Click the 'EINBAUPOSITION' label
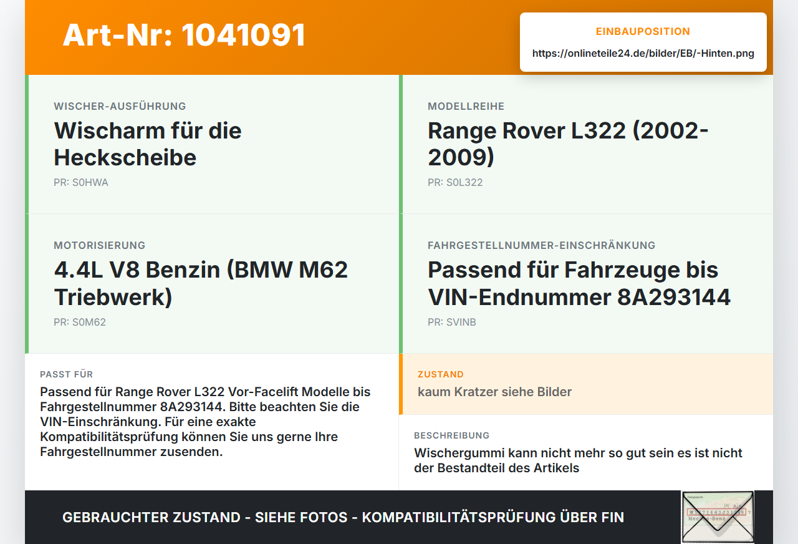The width and height of the screenshot is (798, 544). pos(643,32)
